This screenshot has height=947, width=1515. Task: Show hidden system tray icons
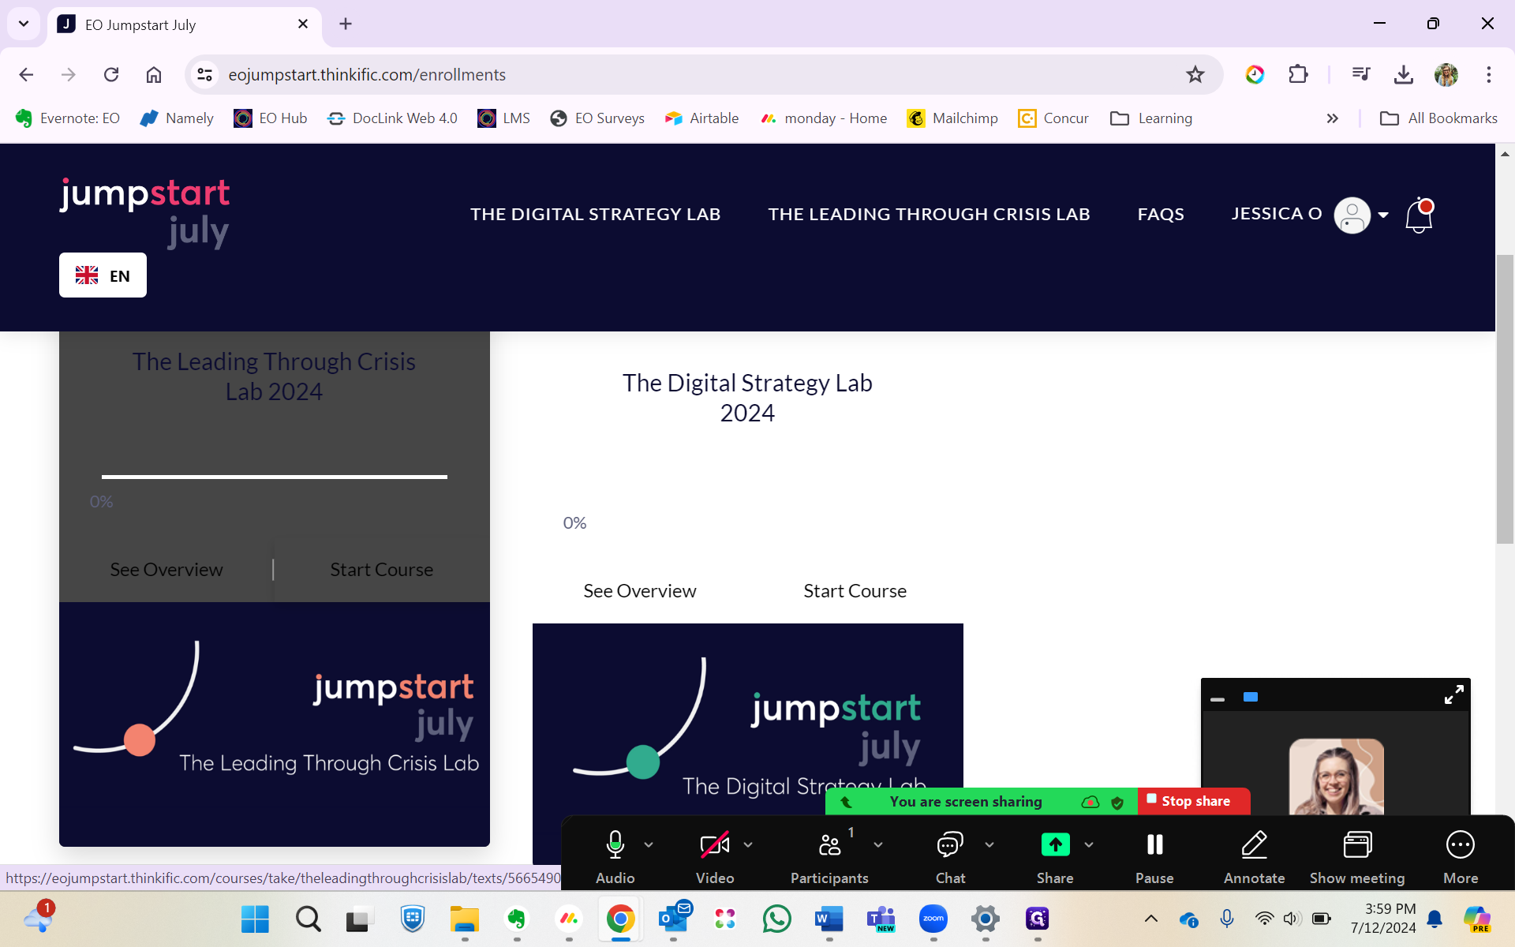tap(1151, 919)
